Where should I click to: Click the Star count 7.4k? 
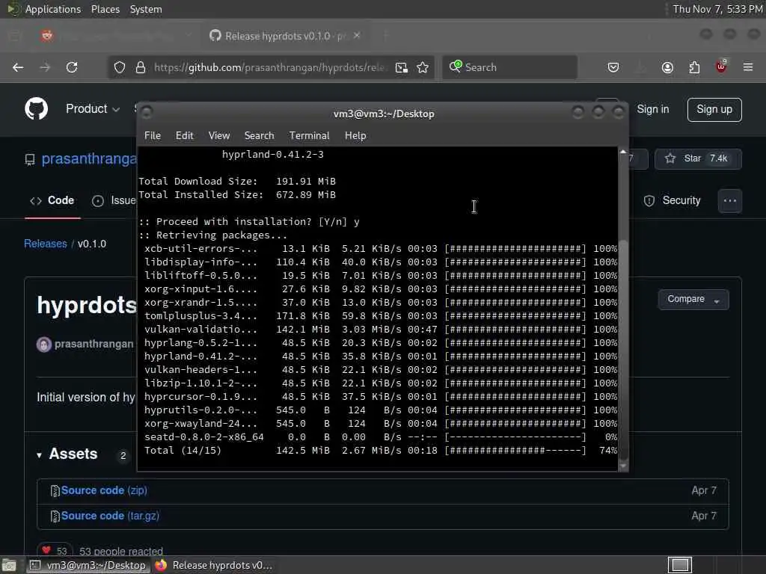(x=719, y=158)
